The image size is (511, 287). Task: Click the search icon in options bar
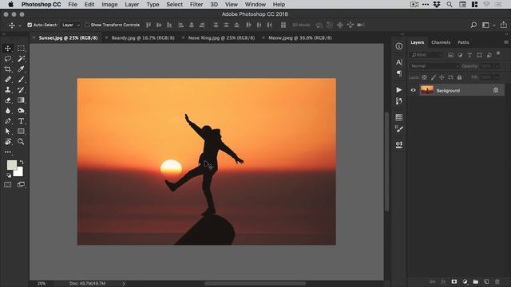pos(473,25)
